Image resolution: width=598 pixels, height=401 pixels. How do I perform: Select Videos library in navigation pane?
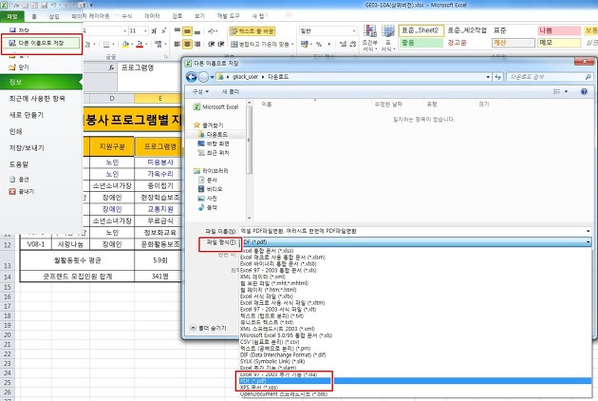pyautogui.click(x=210, y=189)
